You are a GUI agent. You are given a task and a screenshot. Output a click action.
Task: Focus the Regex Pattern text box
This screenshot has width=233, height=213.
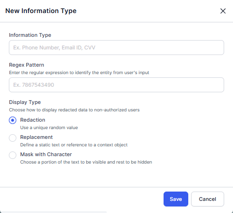[116, 85]
